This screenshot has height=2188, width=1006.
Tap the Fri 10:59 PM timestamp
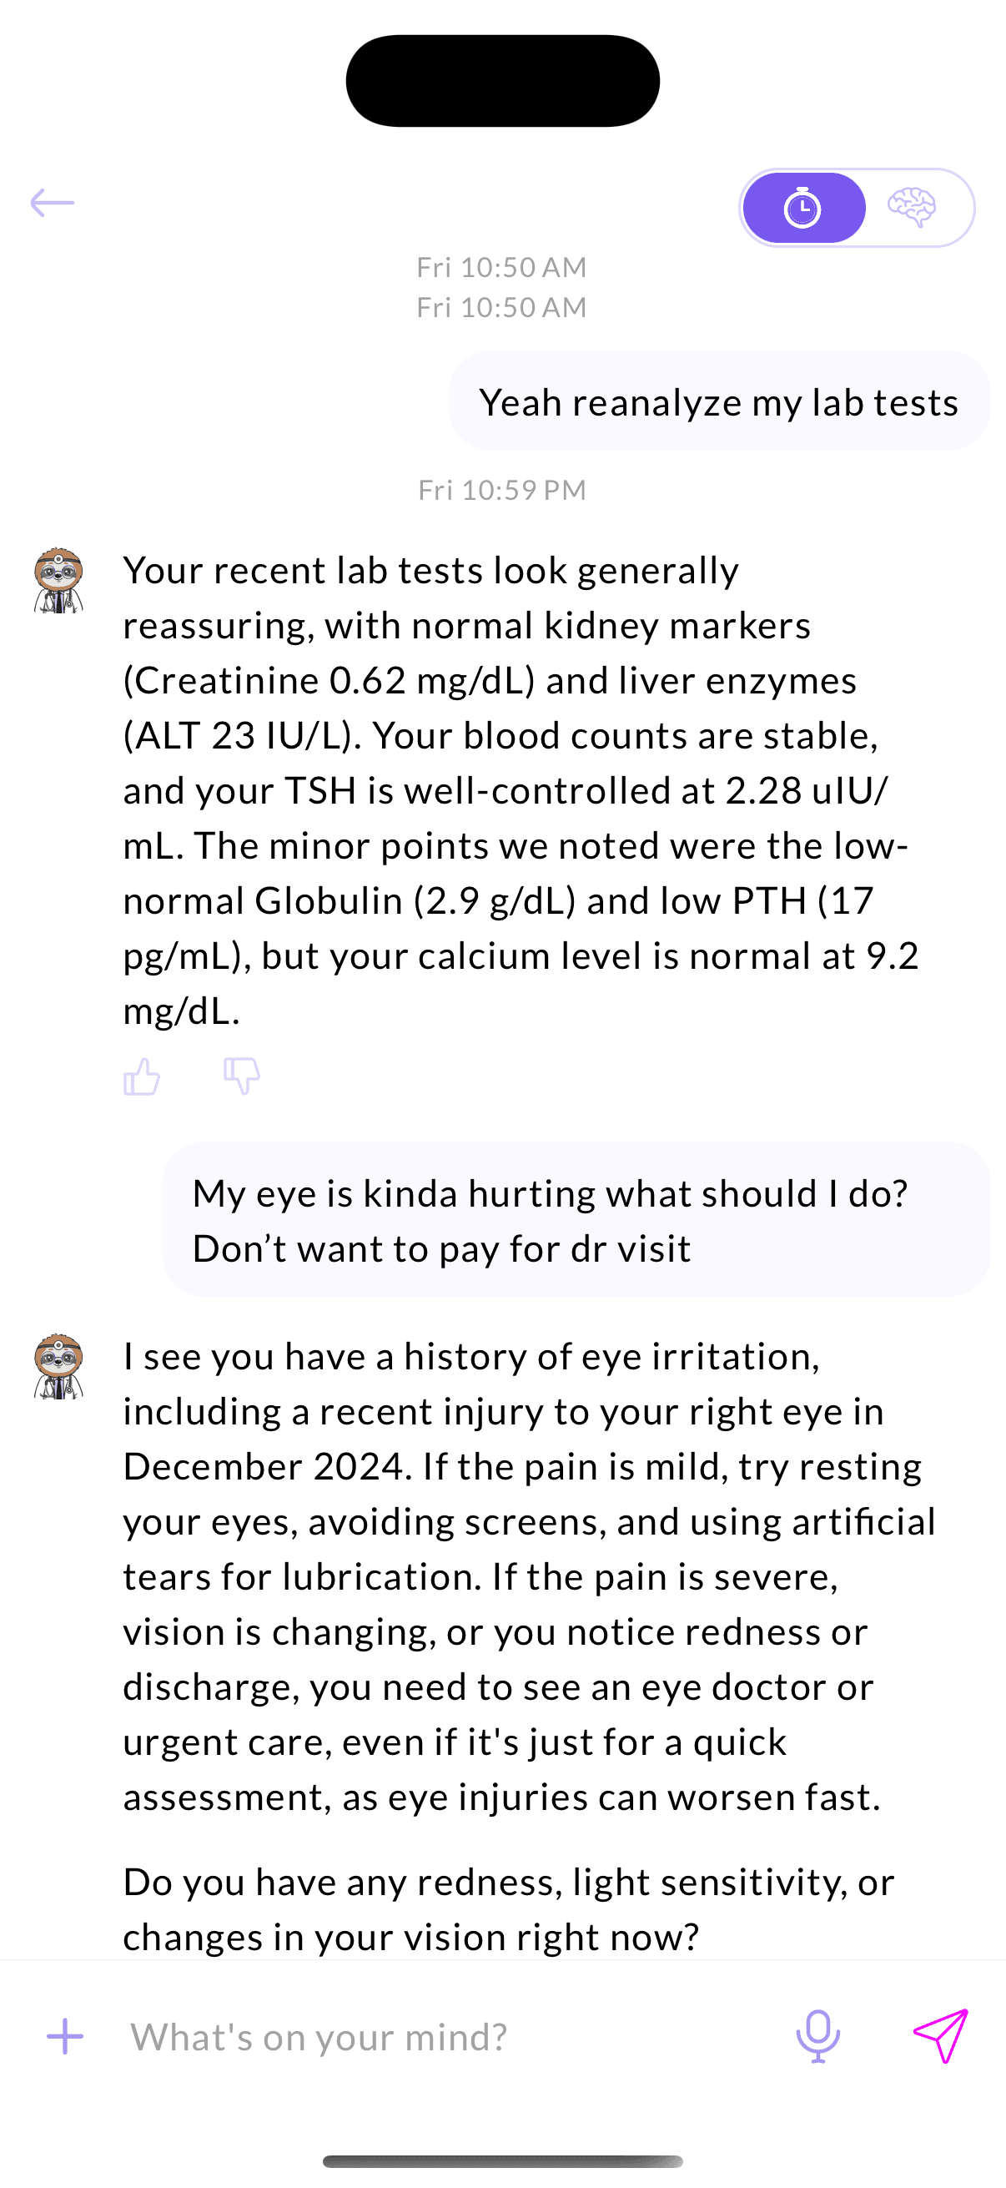click(502, 490)
